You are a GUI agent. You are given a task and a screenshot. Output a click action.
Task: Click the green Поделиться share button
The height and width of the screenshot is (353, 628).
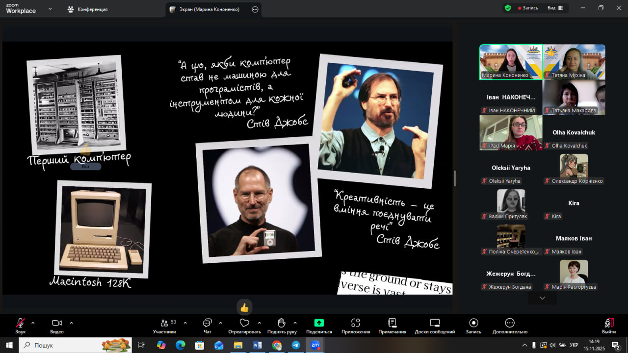tap(319, 323)
